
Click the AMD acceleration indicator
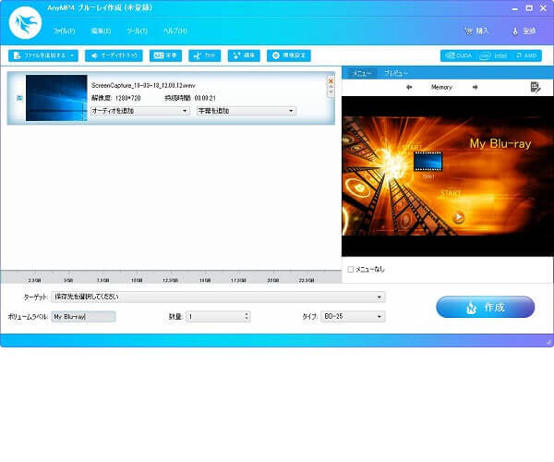[x=526, y=55]
